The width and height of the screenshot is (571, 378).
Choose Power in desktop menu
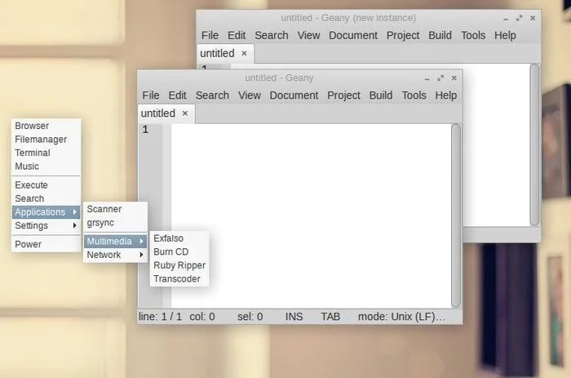pyautogui.click(x=46, y=244)
